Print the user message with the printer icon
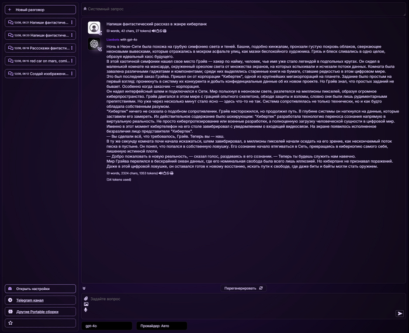 tap(165, 31)
